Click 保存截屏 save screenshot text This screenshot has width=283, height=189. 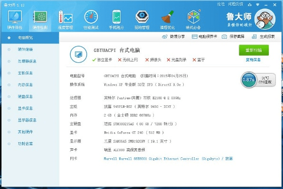pyautogui.click(x=237, y=37)
